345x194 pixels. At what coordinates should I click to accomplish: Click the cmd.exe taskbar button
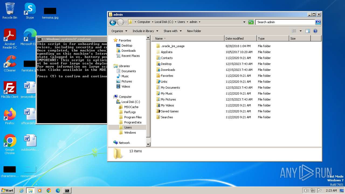[x=67, y=190]
